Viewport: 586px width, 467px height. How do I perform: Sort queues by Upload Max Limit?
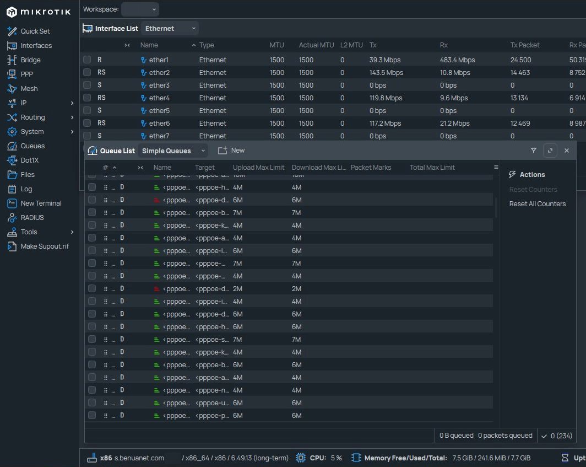pos(259,168)
